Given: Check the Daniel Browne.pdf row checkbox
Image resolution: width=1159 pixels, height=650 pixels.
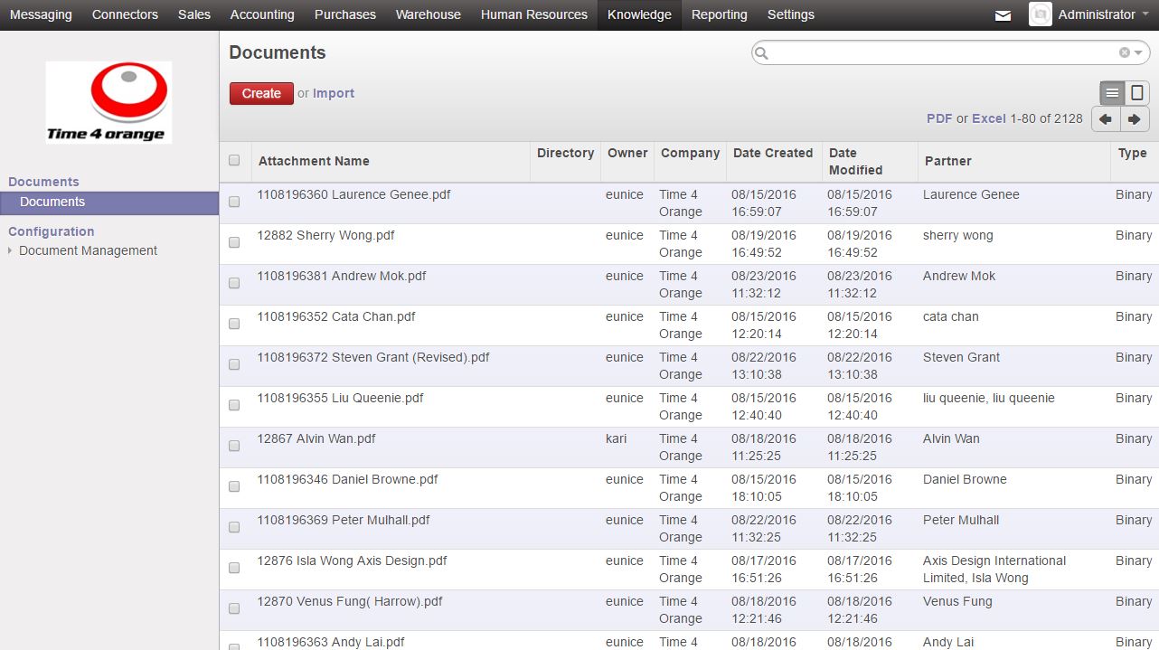Looking at the screenshot, I should point(234,486).
